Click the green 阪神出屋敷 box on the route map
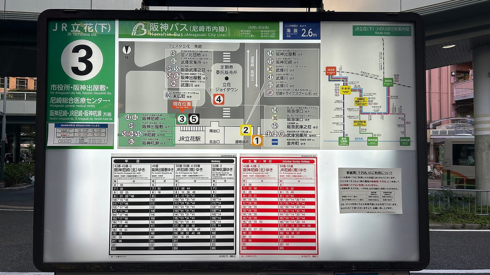490x275 pixels. (344, 141)
